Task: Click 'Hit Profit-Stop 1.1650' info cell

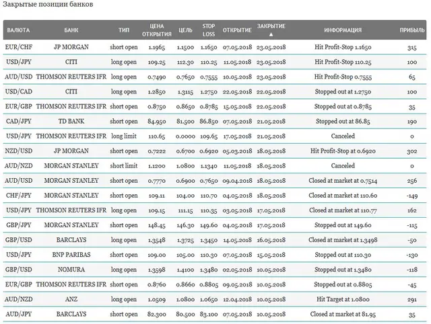Action: pyautogui.click(x=343, y=47)
